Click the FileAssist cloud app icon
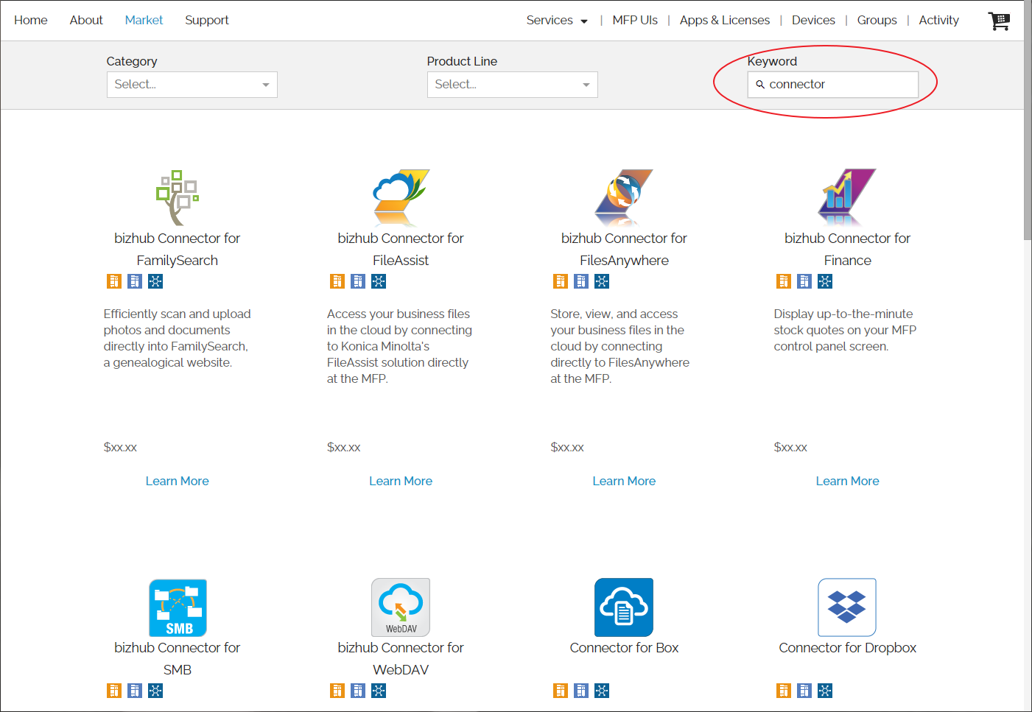This screenshot has height=712, width=1032. pos(401,197)
